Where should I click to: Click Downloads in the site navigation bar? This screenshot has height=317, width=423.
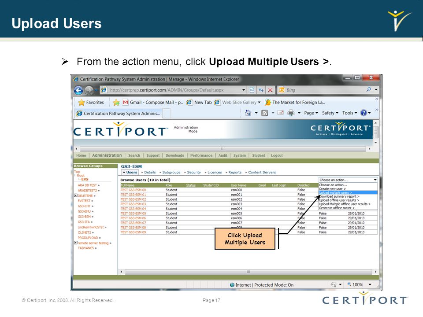point(175,155)
